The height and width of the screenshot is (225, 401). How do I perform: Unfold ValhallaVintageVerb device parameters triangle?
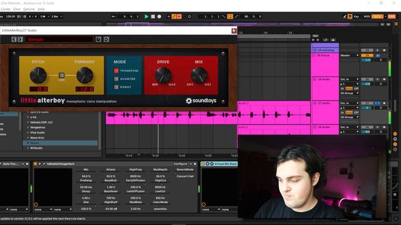(39, 164)
